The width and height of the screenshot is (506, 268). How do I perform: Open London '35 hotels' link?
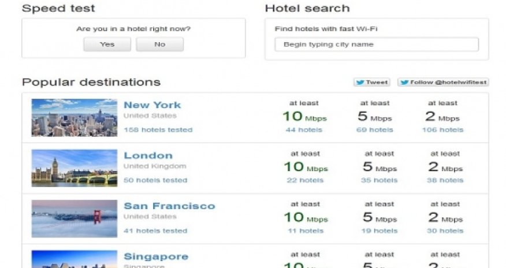pyautogui.click(x=379, y=180)
